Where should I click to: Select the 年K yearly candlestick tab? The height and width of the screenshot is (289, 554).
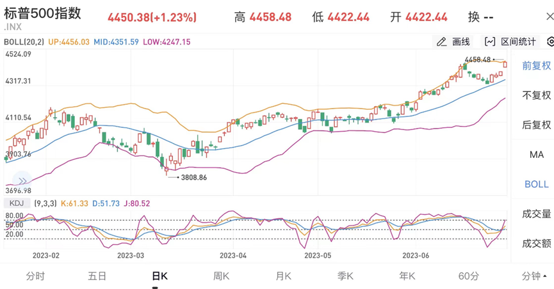pyautogui.click(x=407, y=276)
